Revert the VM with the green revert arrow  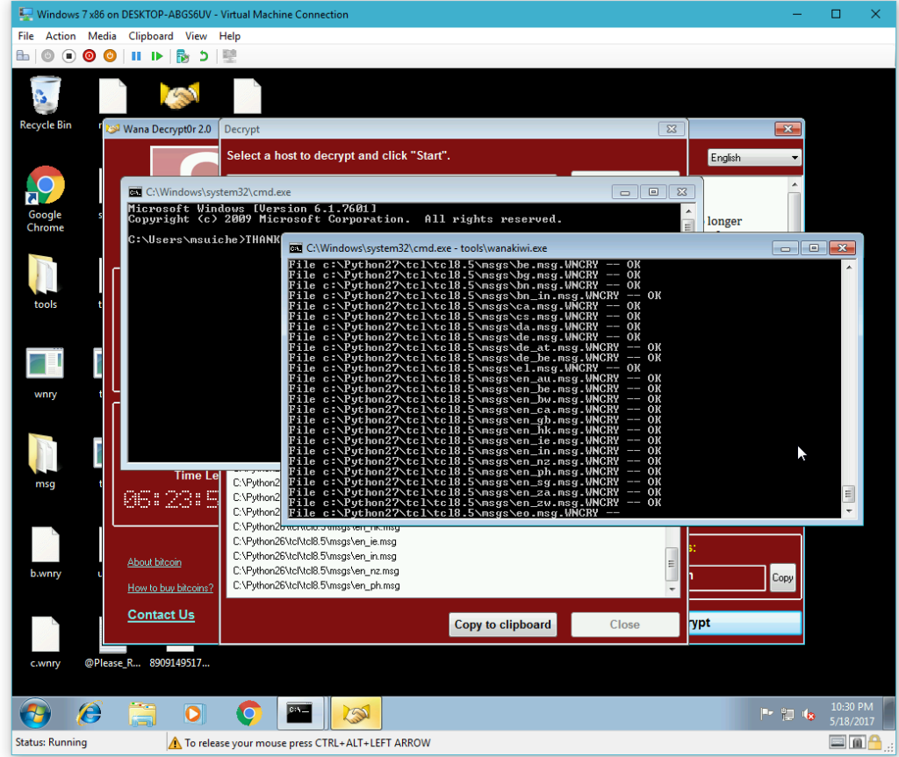tap(203, 55)
